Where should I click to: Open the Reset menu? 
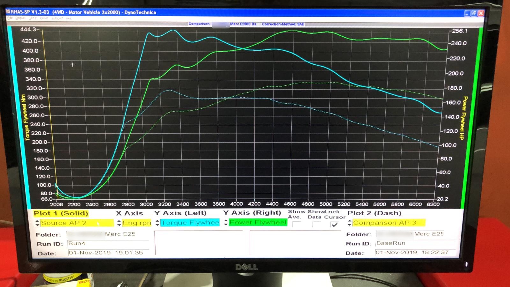44,18
